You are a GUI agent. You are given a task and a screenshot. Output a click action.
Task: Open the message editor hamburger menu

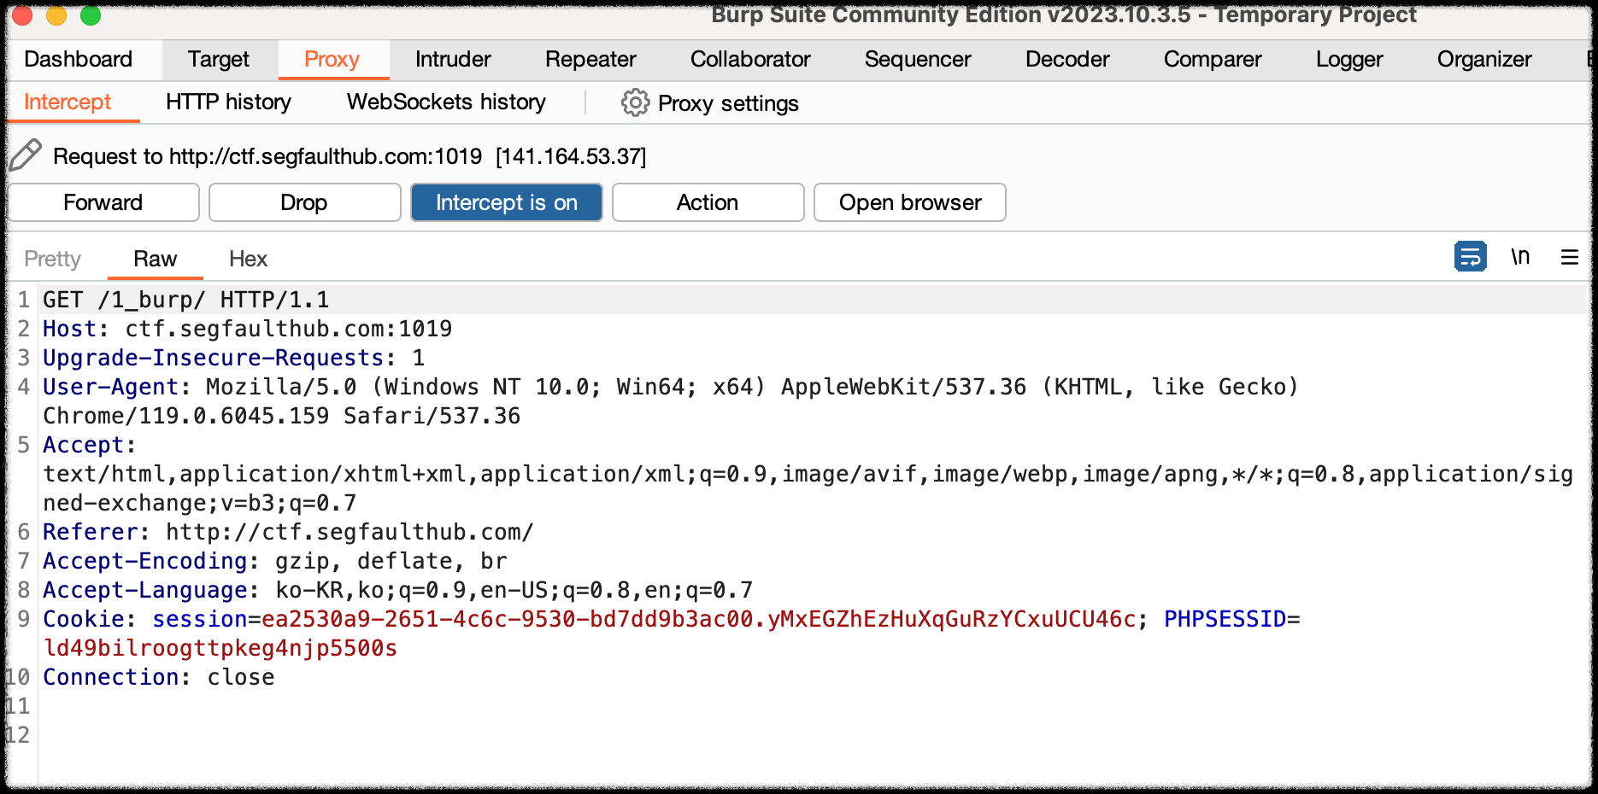coord(1570,257)
